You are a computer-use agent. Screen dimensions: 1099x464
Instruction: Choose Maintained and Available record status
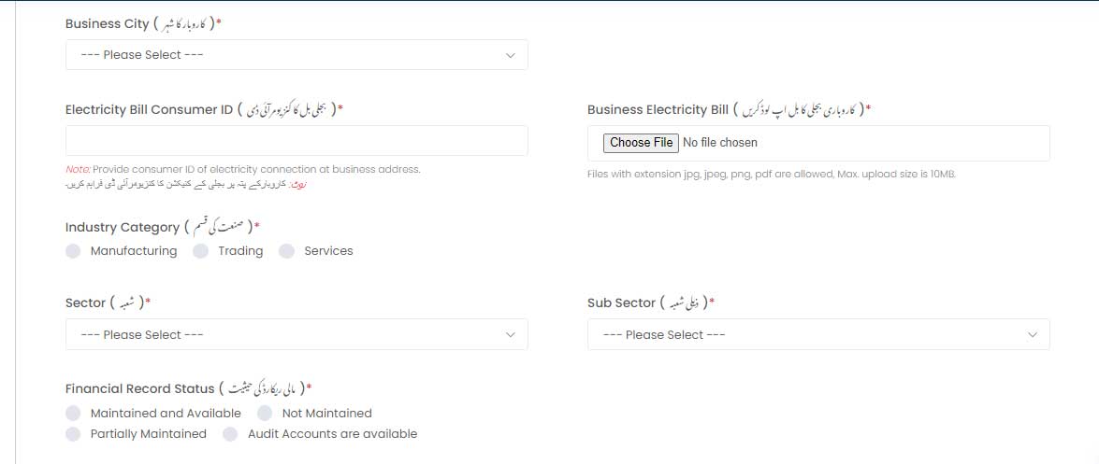(73, 414)
